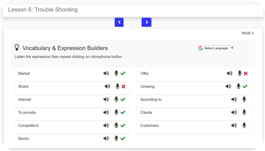Click the microphone icon for Share
265x151 pixels.
tap(117, 86)
